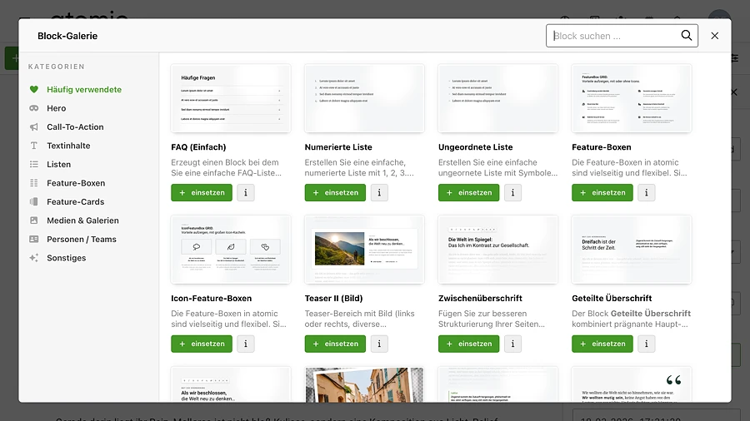Select the Ungeordnete Liste preview thumbnail

497,98
